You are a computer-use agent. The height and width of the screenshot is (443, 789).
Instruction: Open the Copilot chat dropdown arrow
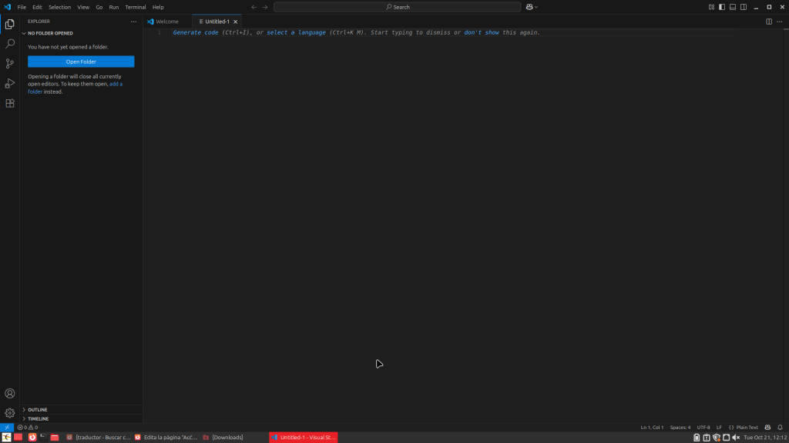click(536, 7)
